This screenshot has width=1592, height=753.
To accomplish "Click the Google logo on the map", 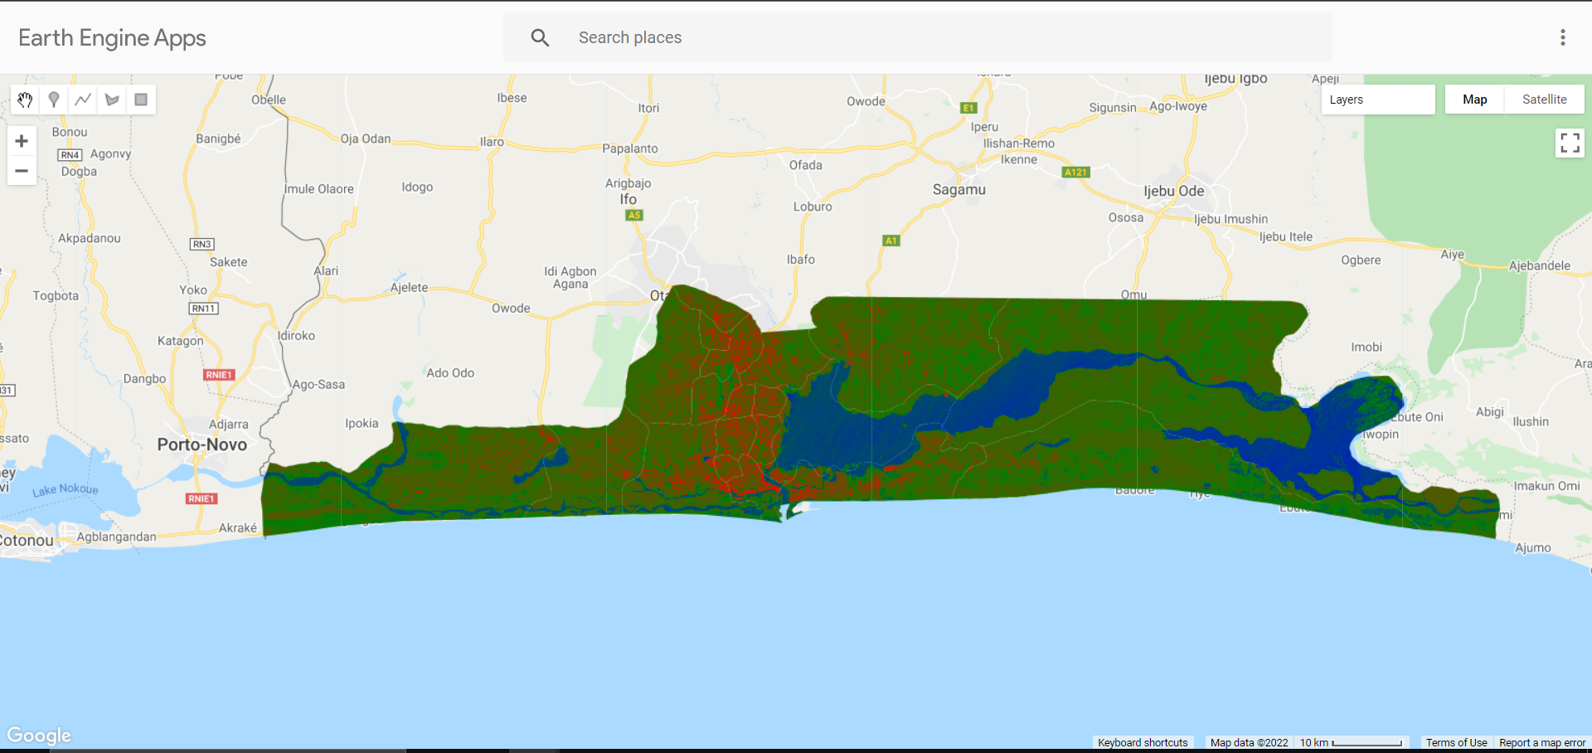I will (38, 735).
